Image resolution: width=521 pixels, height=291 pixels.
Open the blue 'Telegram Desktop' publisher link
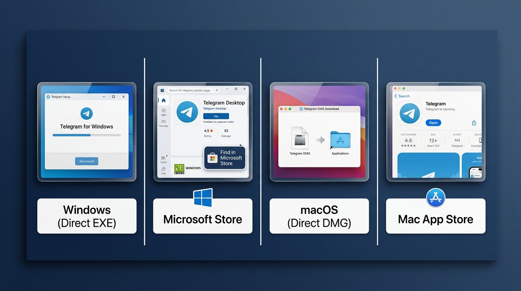[215, 109]
